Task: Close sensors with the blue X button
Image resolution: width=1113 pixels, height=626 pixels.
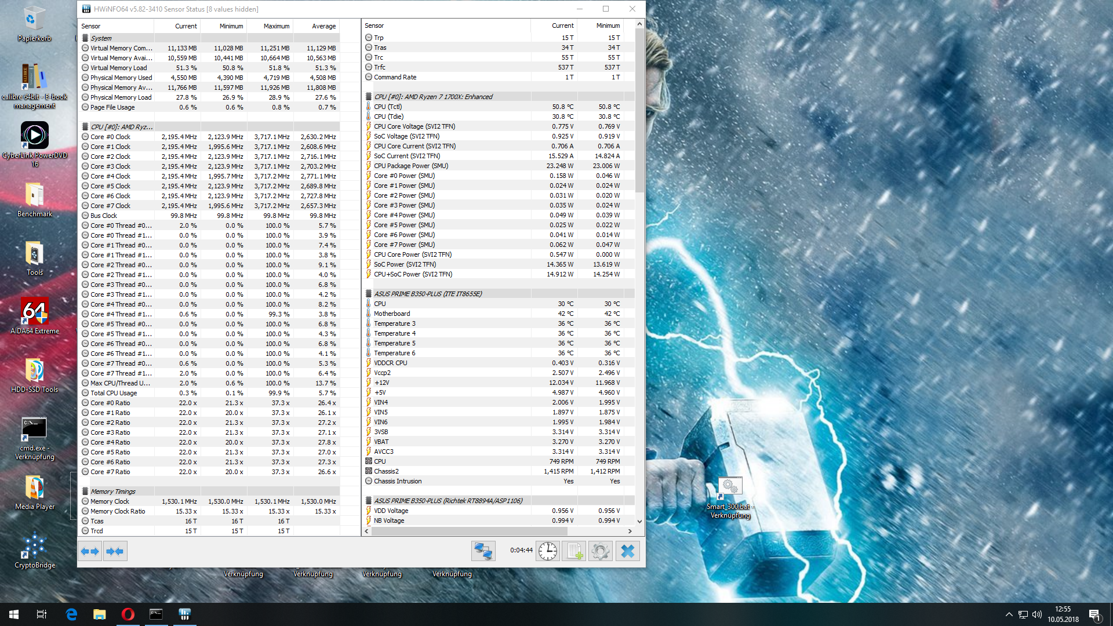Action: [627, 551]
